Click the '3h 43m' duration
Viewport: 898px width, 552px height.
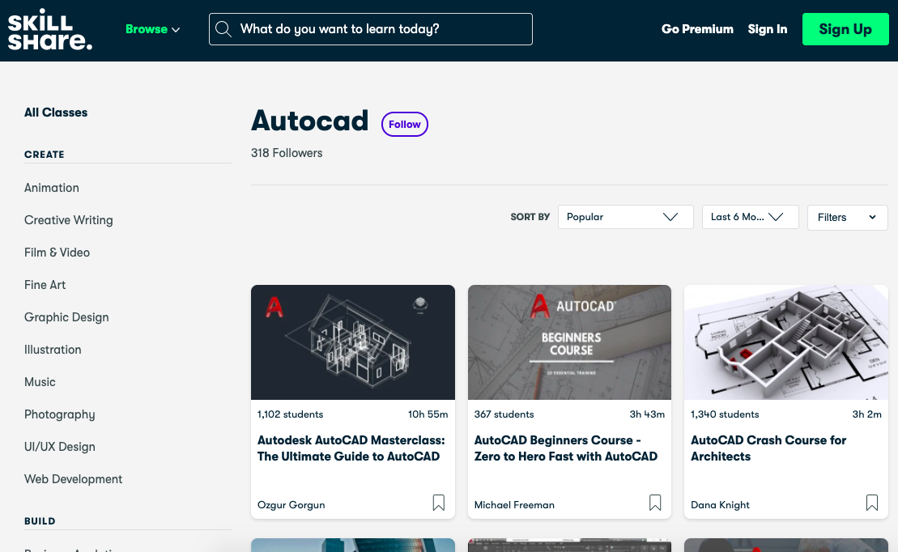coord(647,414)
